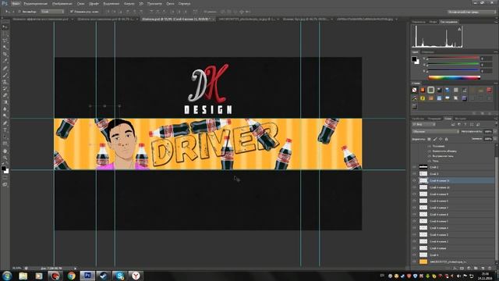Hide the layer Слой 4 копия 10
Screen dimensions: 499x281
click(414, 187)
